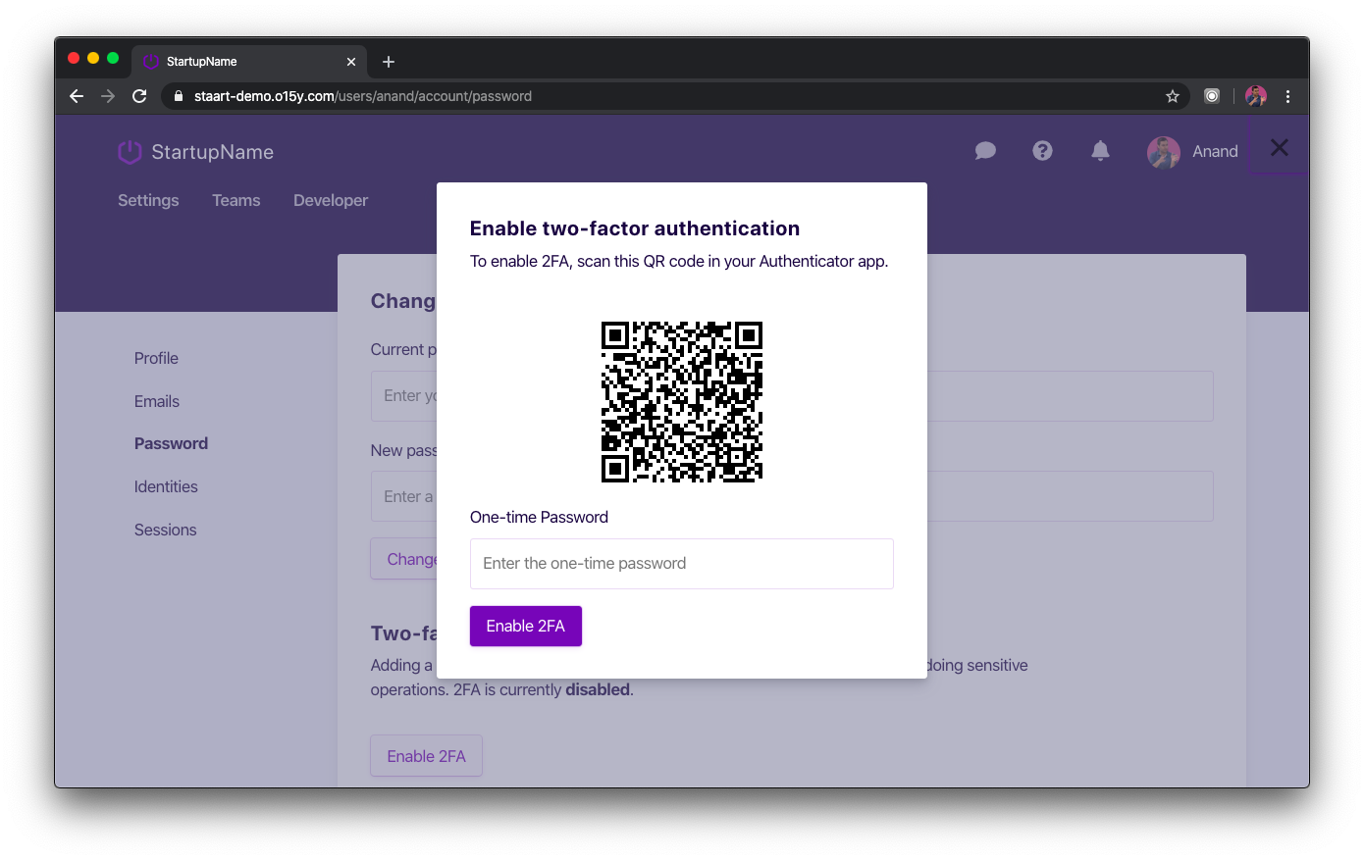1364x860 pixels.
Task: Open notifications bell icon
Action: point(1100,151)
